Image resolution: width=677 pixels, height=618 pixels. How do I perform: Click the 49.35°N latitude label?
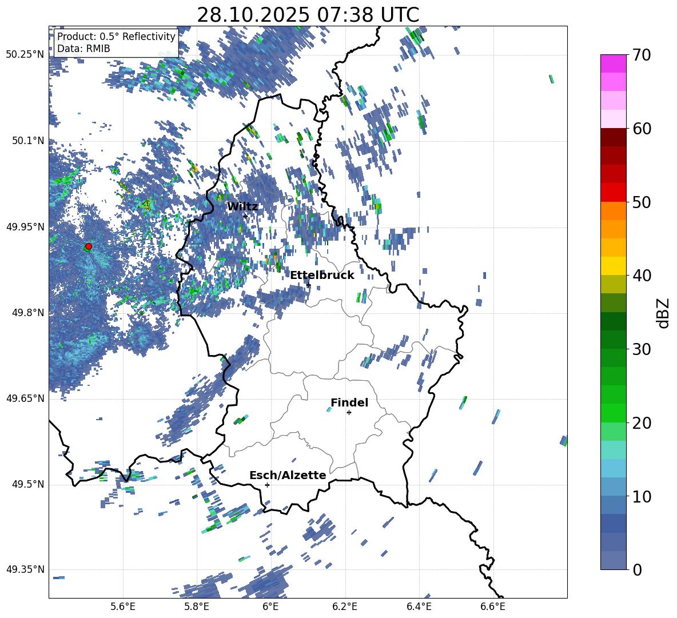pos(25,569)
